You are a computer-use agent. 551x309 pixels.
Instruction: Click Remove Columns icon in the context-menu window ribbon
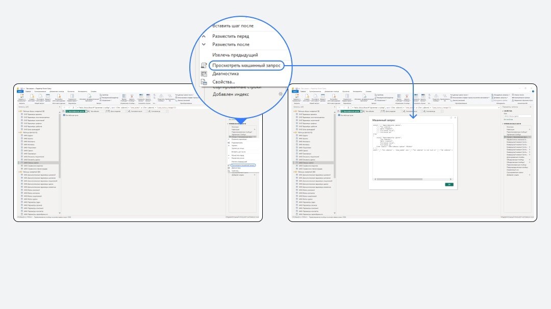(132, 96)
